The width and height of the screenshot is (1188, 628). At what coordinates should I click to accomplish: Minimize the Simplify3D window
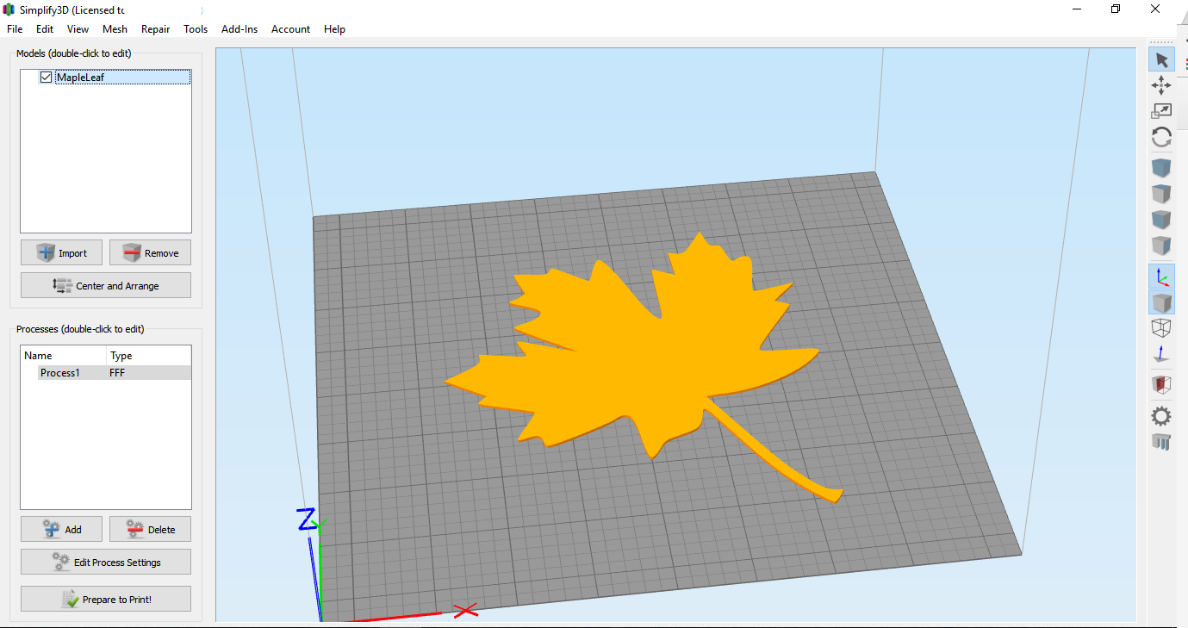(x=1077, y=9)
